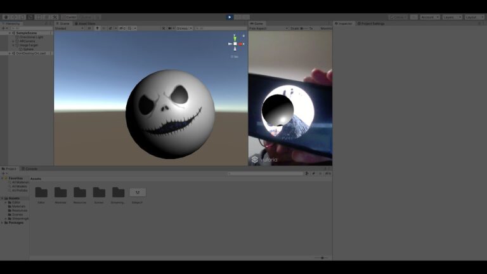Select the Transform tool in the main toolbar
Screen dimensions: 487x274
coord(46,17)
